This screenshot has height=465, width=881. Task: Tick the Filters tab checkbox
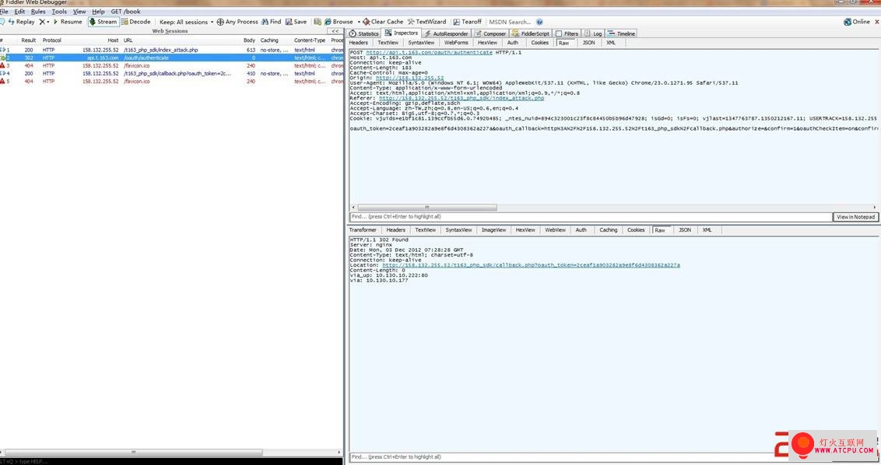pos(559,33)
